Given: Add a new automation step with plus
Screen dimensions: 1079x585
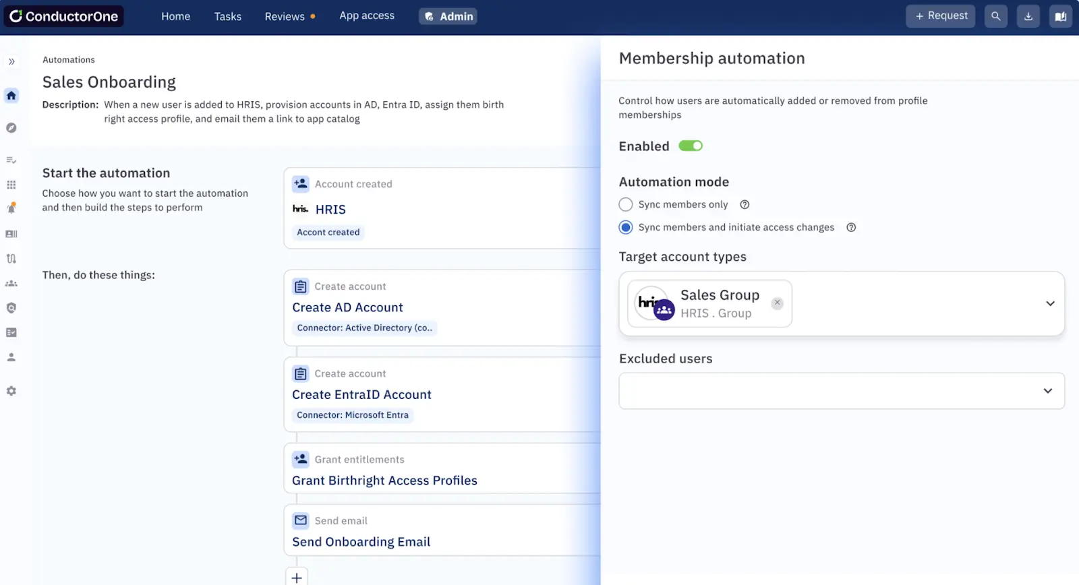Looking at the screenshot, I should [x=297, y=578].
